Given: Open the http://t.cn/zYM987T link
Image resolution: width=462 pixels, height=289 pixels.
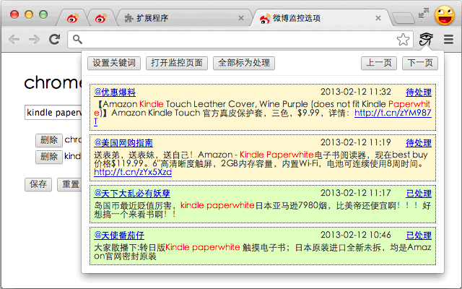Looking at the screenshot, I should tap(393, 113).
